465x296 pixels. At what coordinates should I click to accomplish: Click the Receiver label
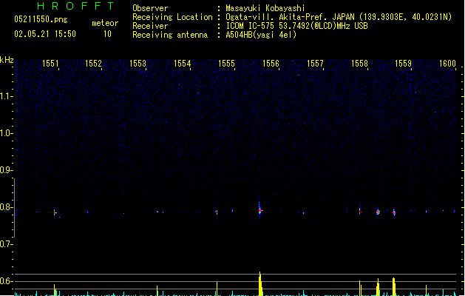150,26
